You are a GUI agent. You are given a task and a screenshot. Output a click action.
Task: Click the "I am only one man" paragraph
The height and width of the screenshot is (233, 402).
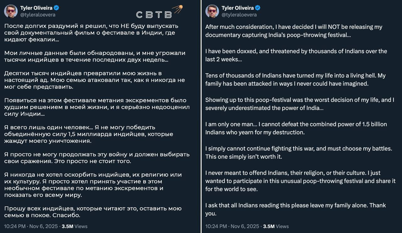pyautogui.click(x=296, y=128)
